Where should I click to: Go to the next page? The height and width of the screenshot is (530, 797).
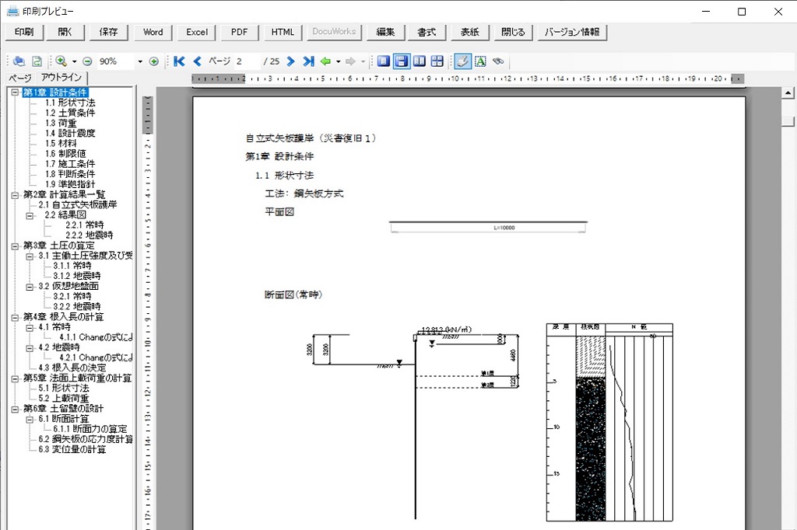tap(290, 61)
